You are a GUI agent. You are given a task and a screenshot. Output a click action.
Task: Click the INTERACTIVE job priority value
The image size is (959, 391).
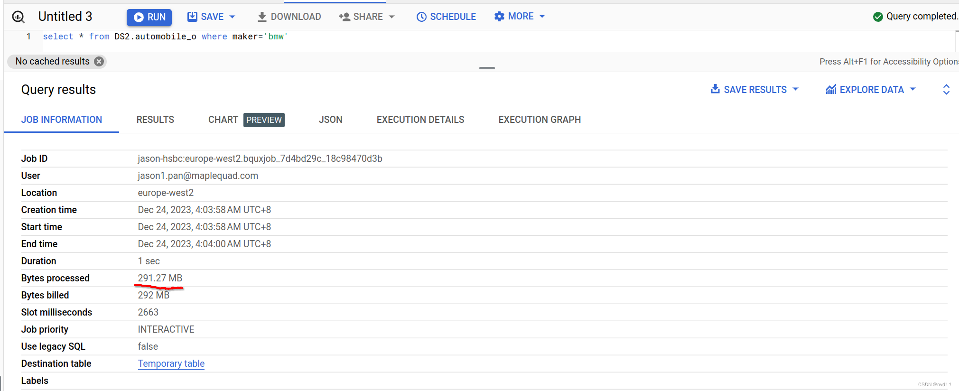tap(166, 329)
